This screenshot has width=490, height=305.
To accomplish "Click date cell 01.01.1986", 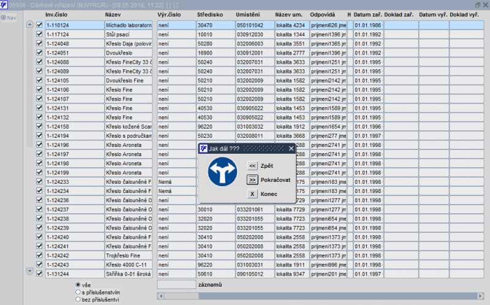I will [x=369, y=25].
